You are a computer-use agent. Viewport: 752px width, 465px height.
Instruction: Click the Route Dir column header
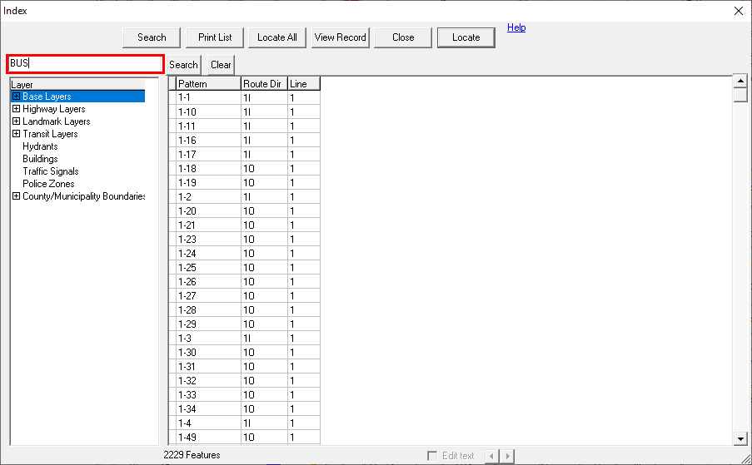click(x=263, y=84)
